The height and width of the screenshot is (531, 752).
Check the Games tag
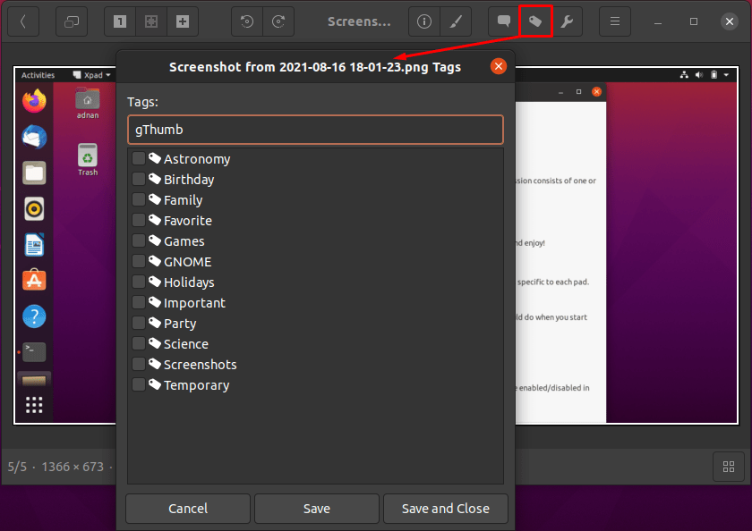139,240
